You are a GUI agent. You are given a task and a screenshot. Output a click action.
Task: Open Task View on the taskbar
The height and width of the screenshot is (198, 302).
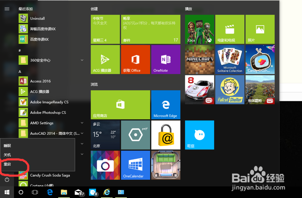click(35, 192)
